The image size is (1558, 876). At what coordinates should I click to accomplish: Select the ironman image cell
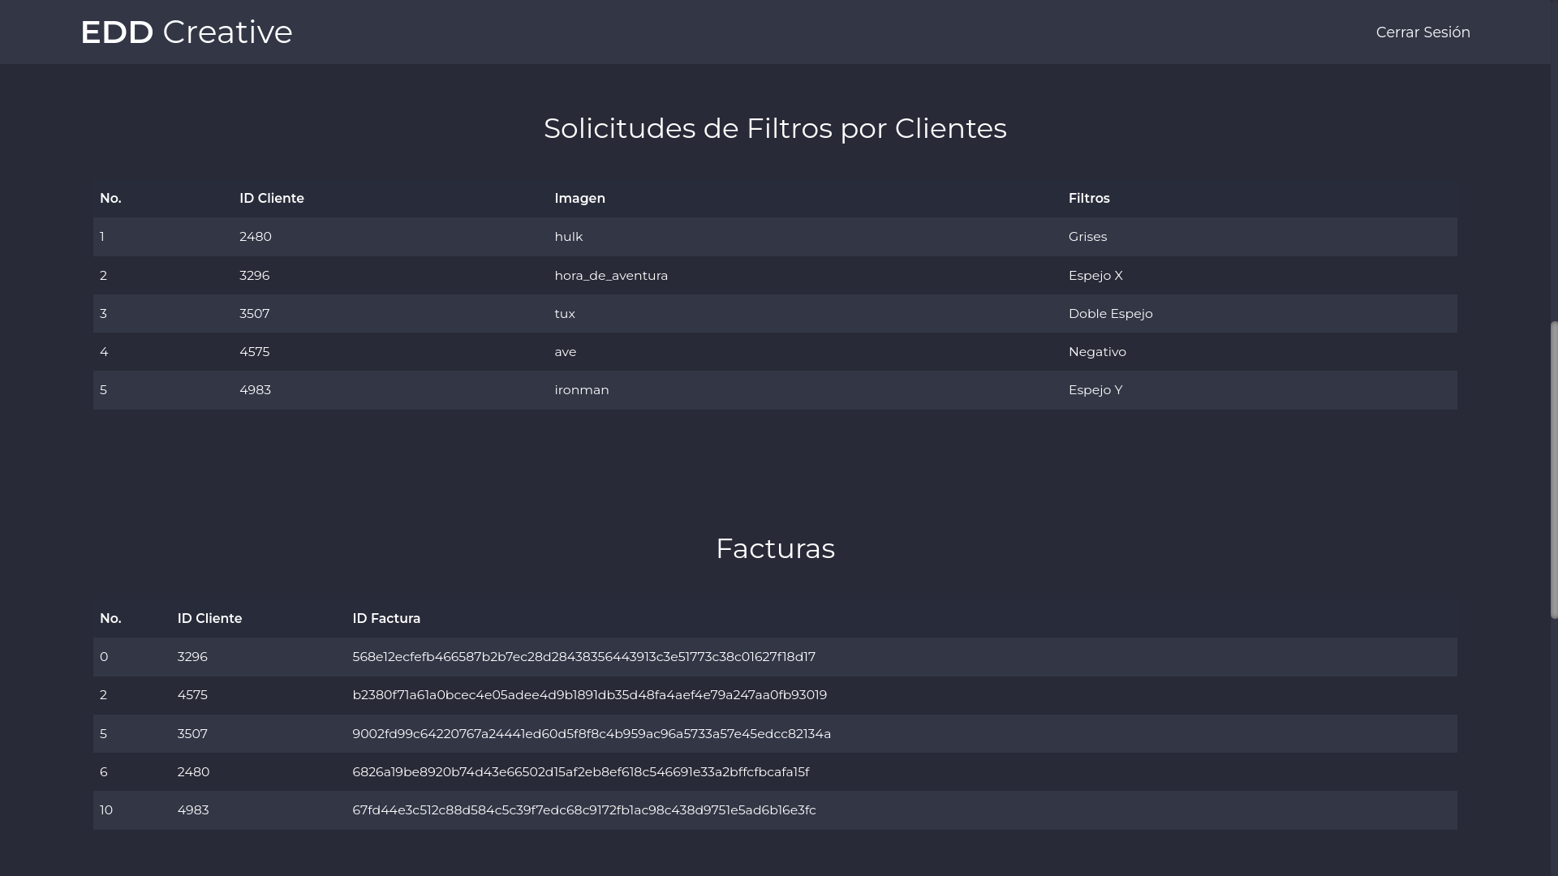581,390
